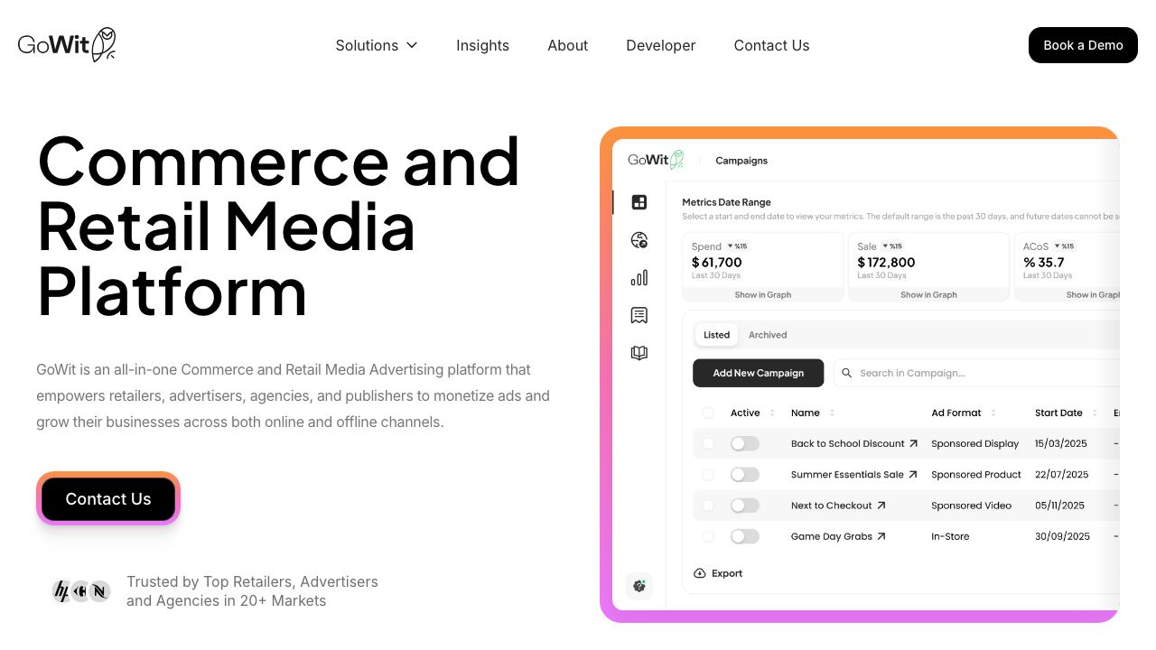The image size is (1156, 650).
Task: Click the GoWit logo inside dashboard preview
Action: 656,160
